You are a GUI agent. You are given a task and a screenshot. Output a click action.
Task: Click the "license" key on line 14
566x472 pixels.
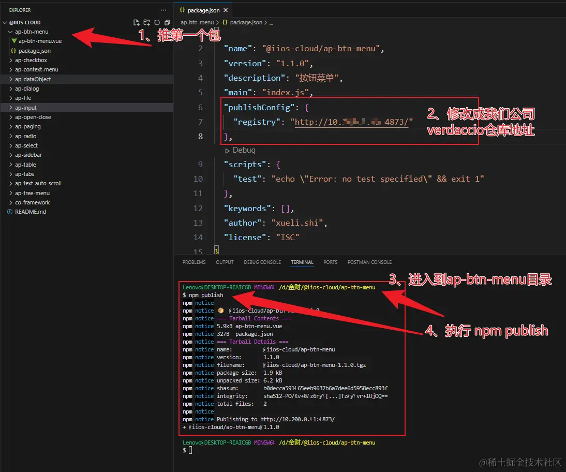pos(245,238)
